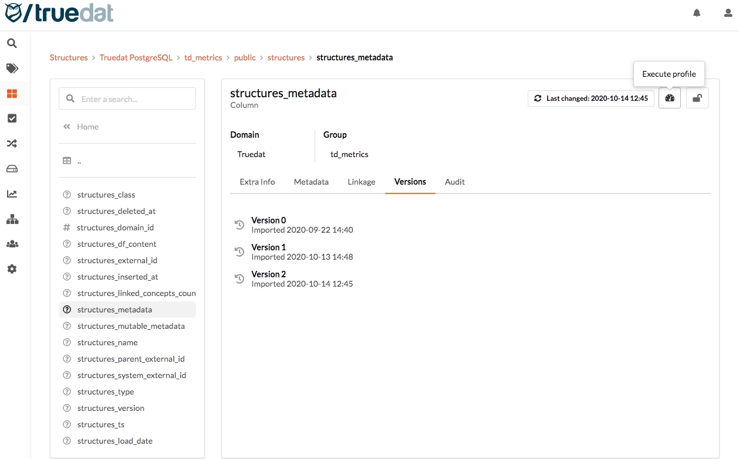Open the notifications bell icon
The height and width of the screenshot is (459, 739).
(697, 13)
